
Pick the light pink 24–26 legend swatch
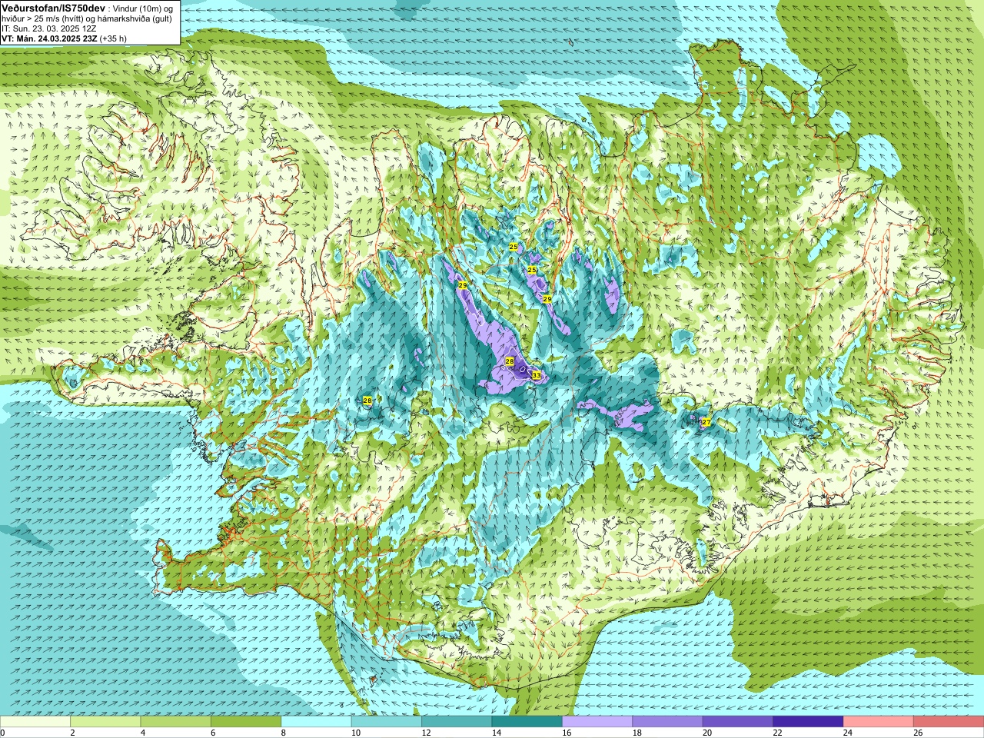pos(878,721)
